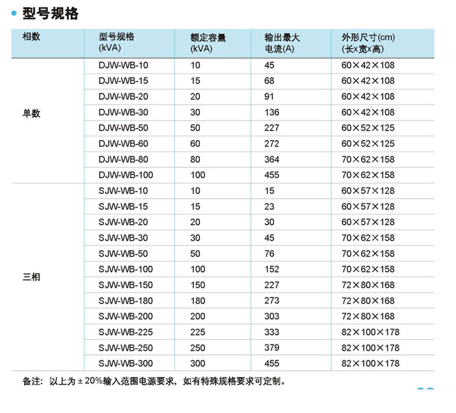Click output current 136 in DJW-WB-30 row
The image size is (456, 413).
(x=272, y=112)
